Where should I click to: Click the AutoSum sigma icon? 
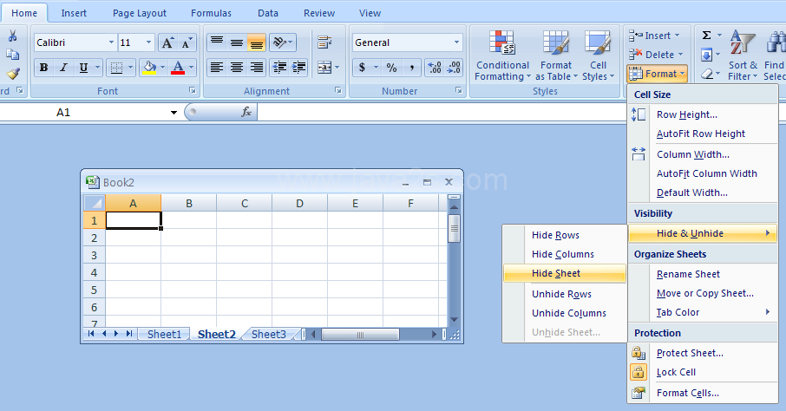point(706,35)
